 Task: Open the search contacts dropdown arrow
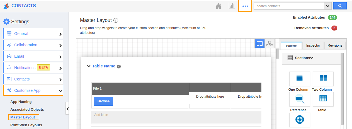tap(327, 6)
